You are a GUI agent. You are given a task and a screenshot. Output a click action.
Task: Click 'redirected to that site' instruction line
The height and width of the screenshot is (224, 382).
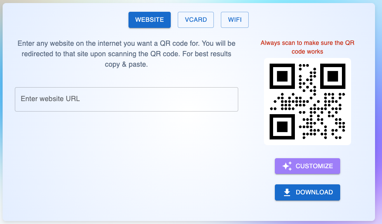(126, 54)
